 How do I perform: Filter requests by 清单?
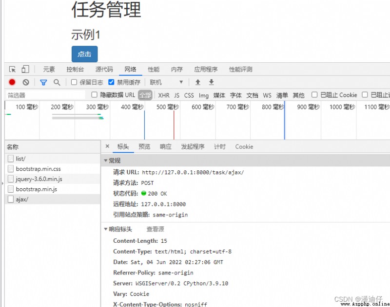click(x=282, y=95)
